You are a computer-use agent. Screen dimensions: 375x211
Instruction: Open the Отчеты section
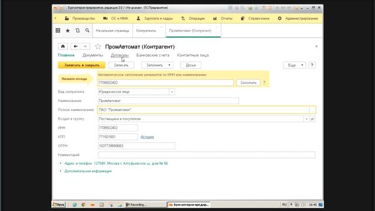coord(223,18)
